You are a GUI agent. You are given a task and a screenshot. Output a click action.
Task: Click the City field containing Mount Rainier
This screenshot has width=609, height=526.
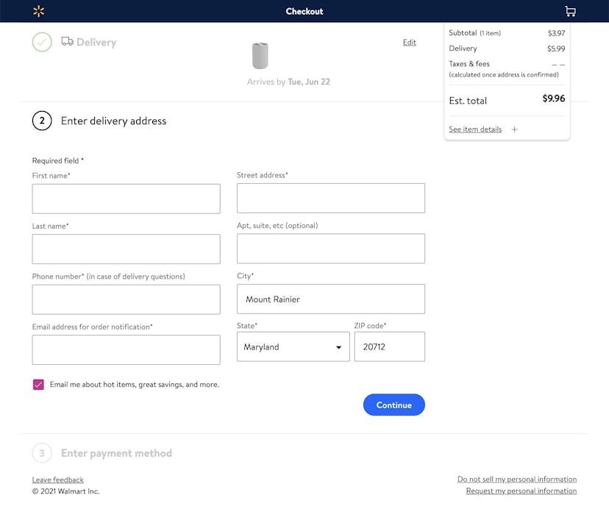pos(331,299)
